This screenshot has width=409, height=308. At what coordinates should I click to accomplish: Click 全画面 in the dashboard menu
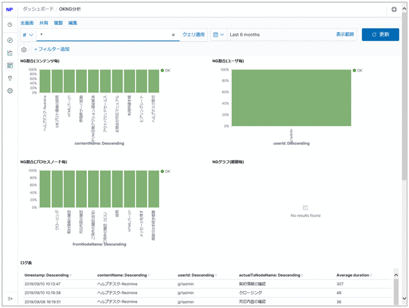pos(27,23)
